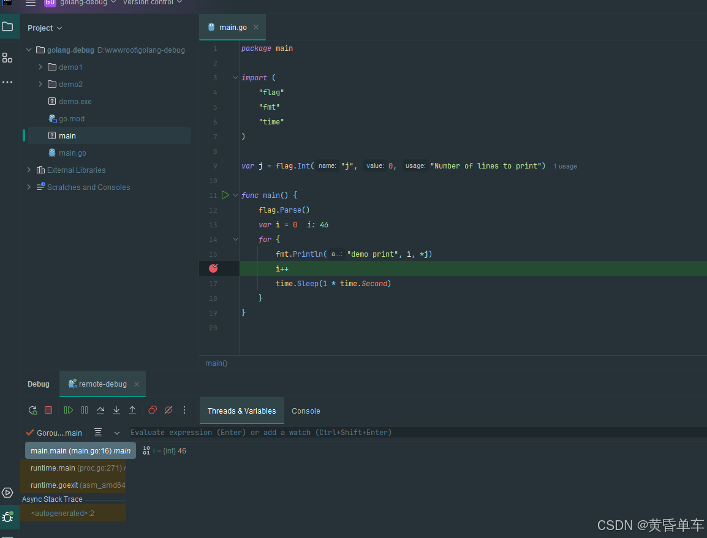Resume program execution in debugger
This screenshot has width=707, height=538.
pyautogui.click(x=69, y=410)
